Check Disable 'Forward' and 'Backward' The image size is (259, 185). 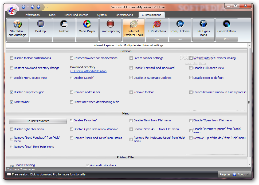click(x=131, y=68)
